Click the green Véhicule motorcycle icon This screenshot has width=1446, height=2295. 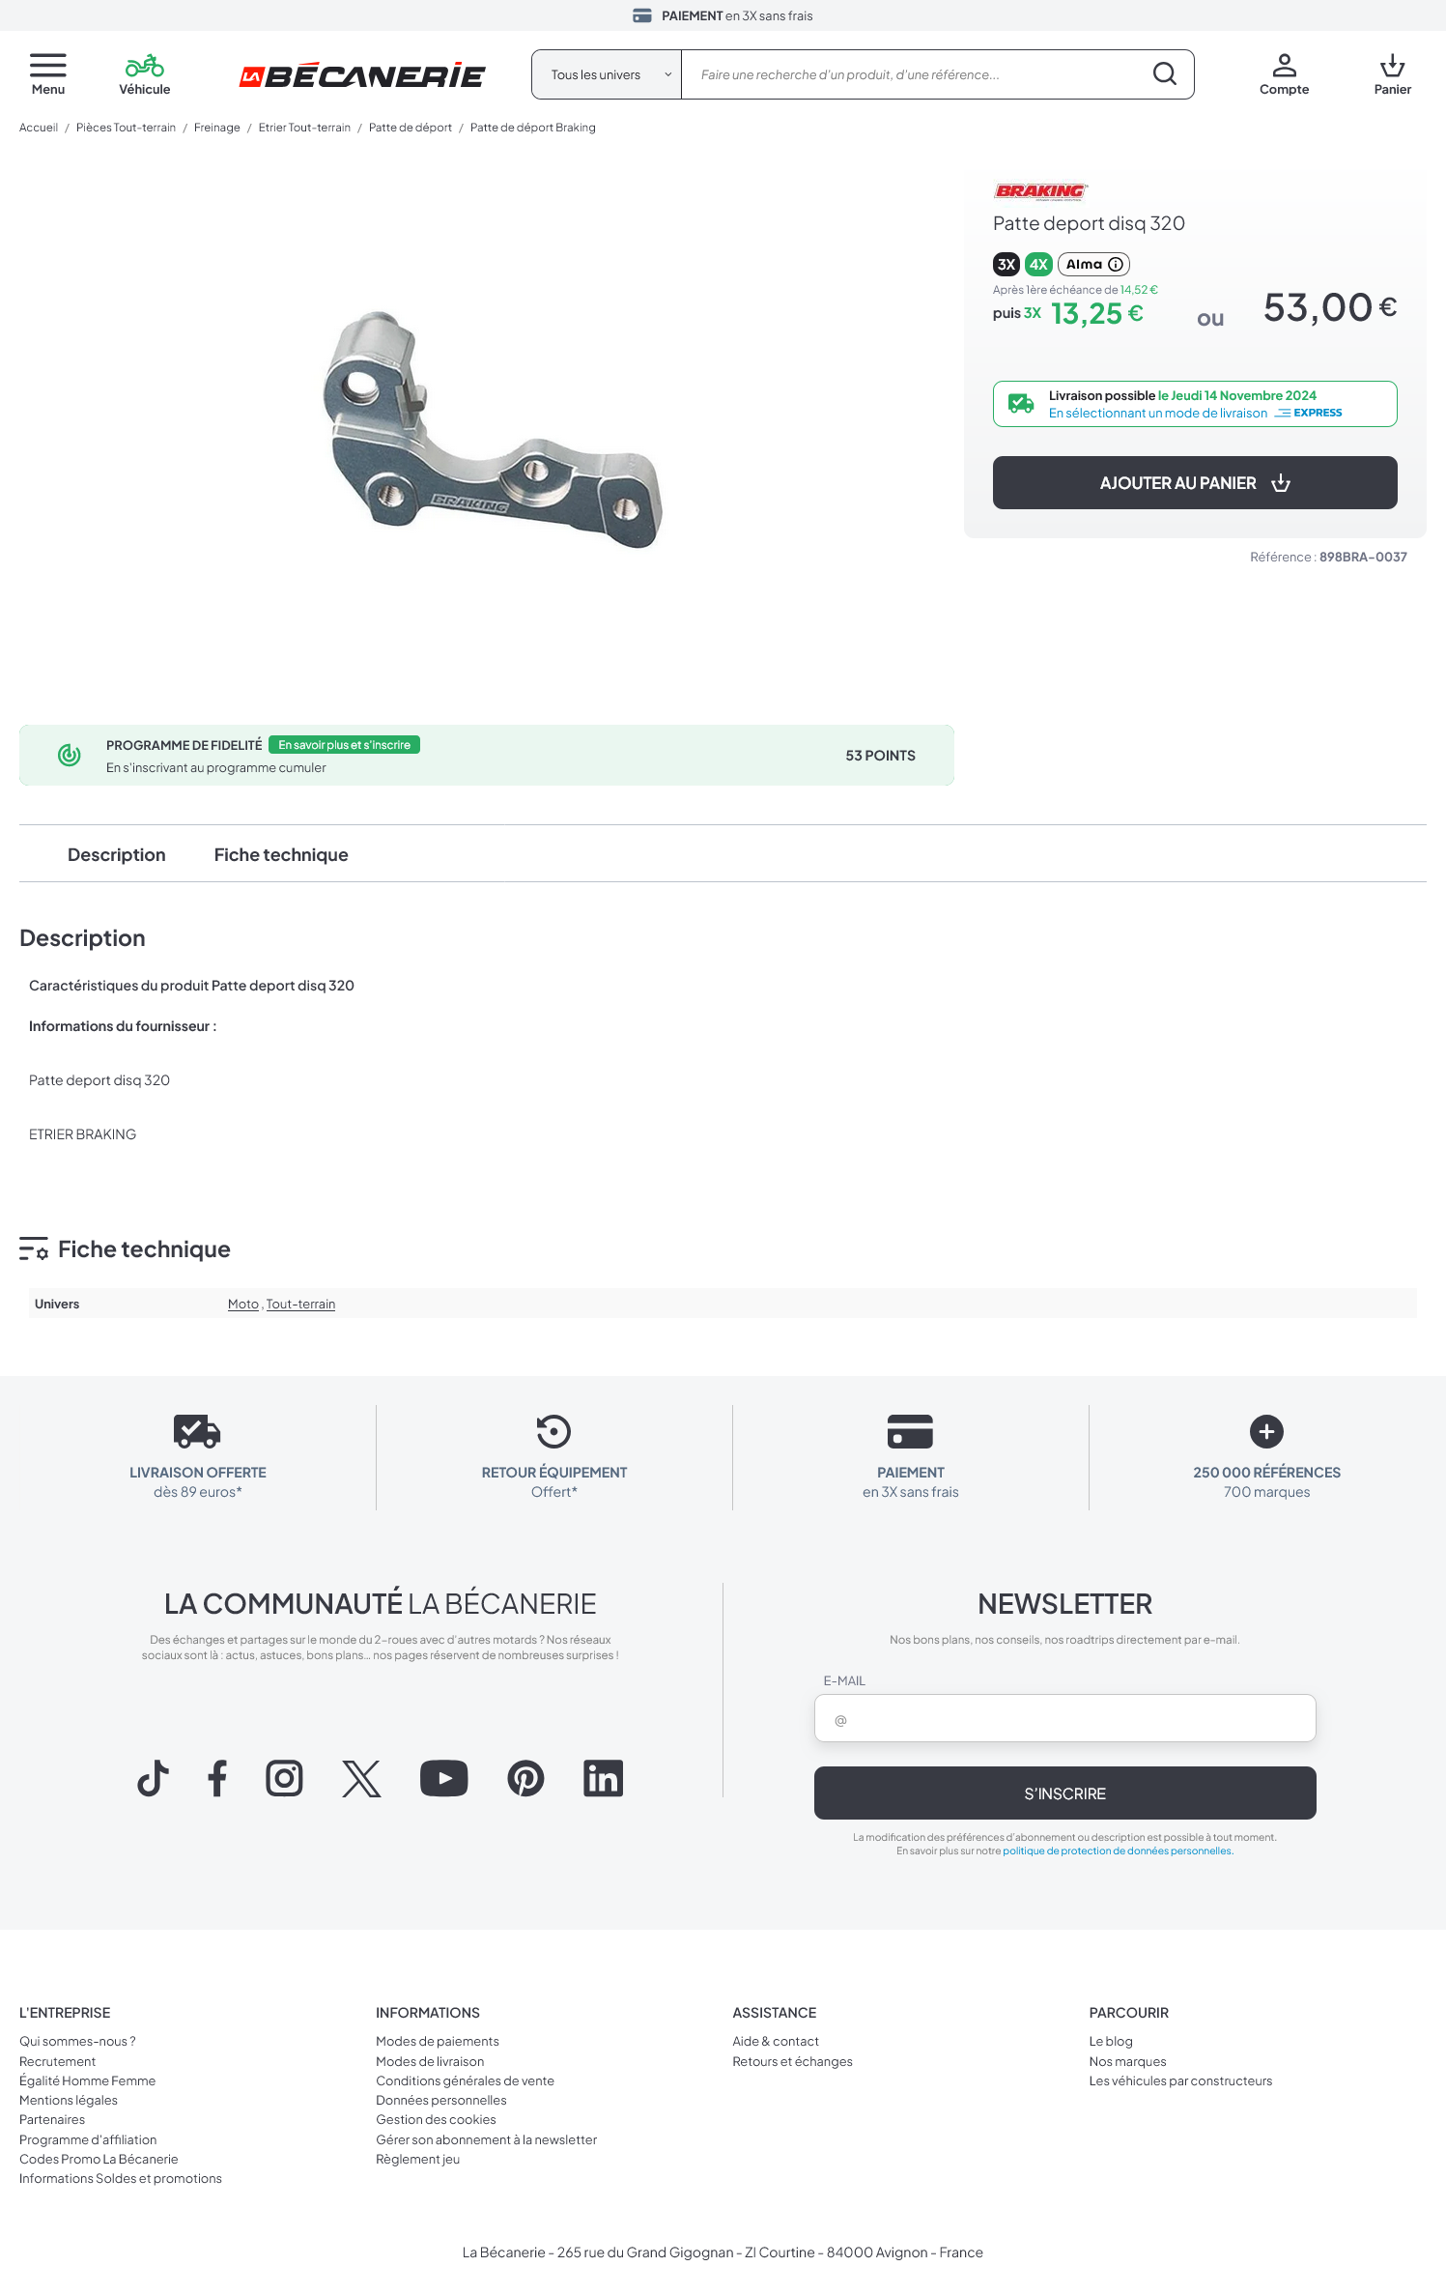[145, 66]
